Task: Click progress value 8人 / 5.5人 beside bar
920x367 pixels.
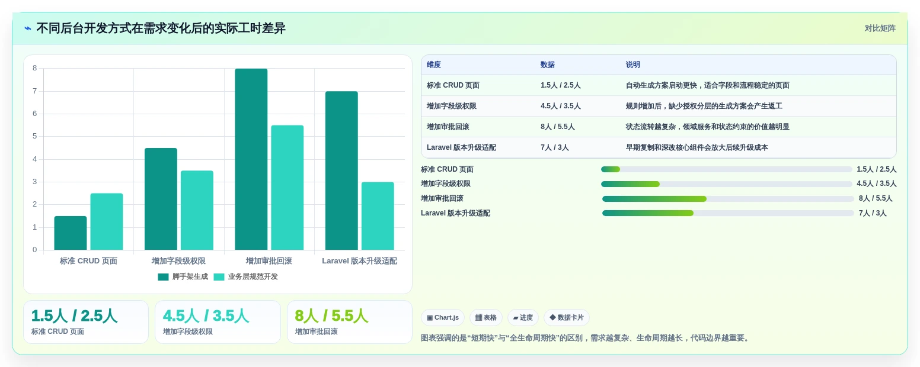Action: pos(876,199)
